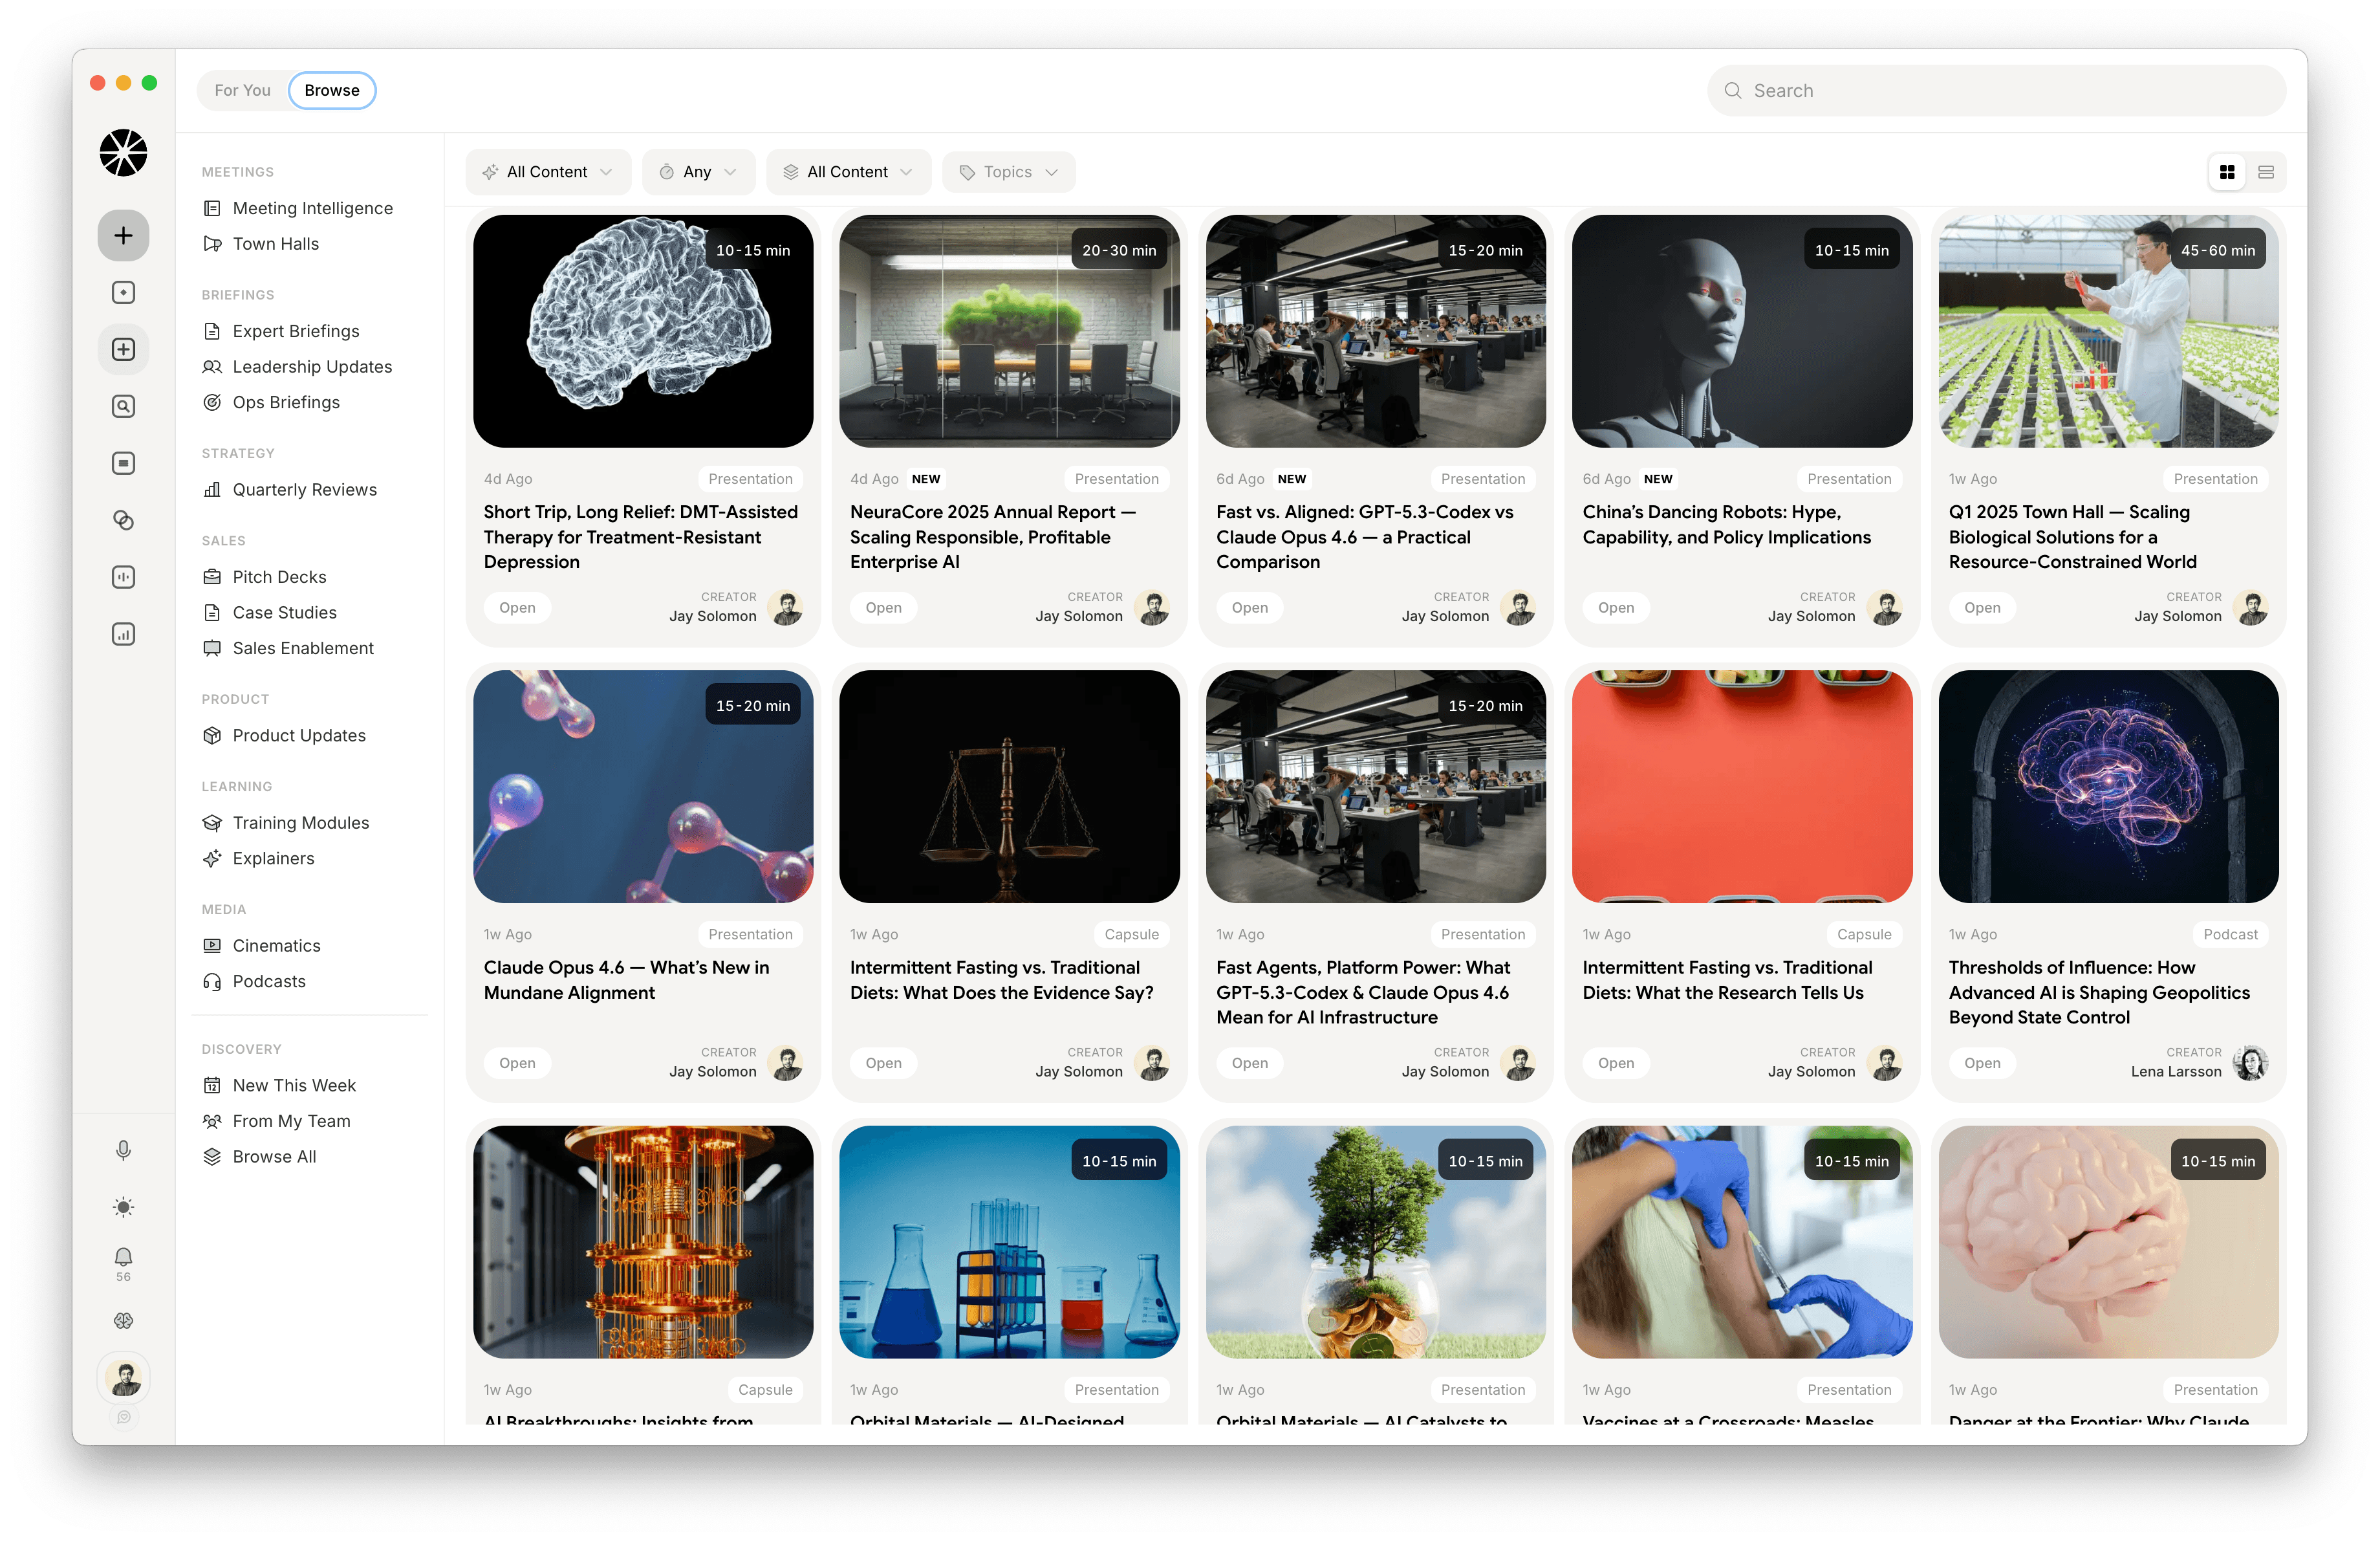This screenshot has width=2380, height=1541.
Task: Expand the first All Content dropdown
Action: tap(547, 172)
